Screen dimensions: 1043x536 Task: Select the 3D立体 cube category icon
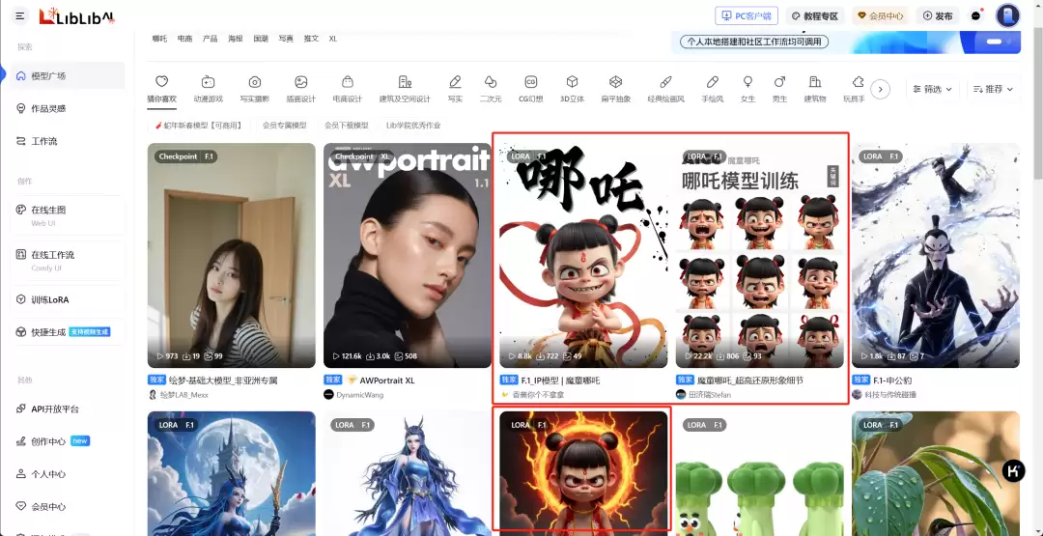tap(572, 89)
